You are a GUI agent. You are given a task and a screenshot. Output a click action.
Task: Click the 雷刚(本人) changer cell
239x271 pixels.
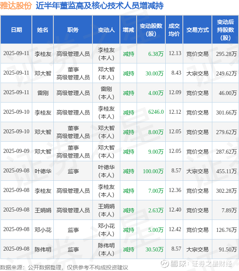click(106, 93)
